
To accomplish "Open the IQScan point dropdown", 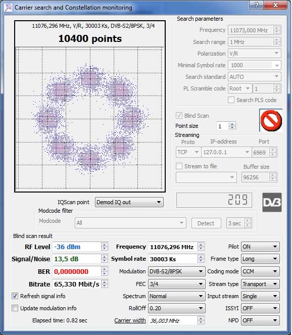I will [x=129, y=202].
